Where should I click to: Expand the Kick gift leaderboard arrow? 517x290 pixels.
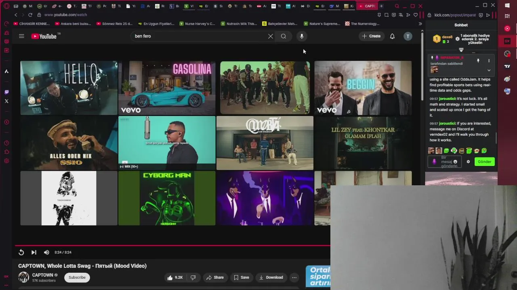tap(461, 50)
